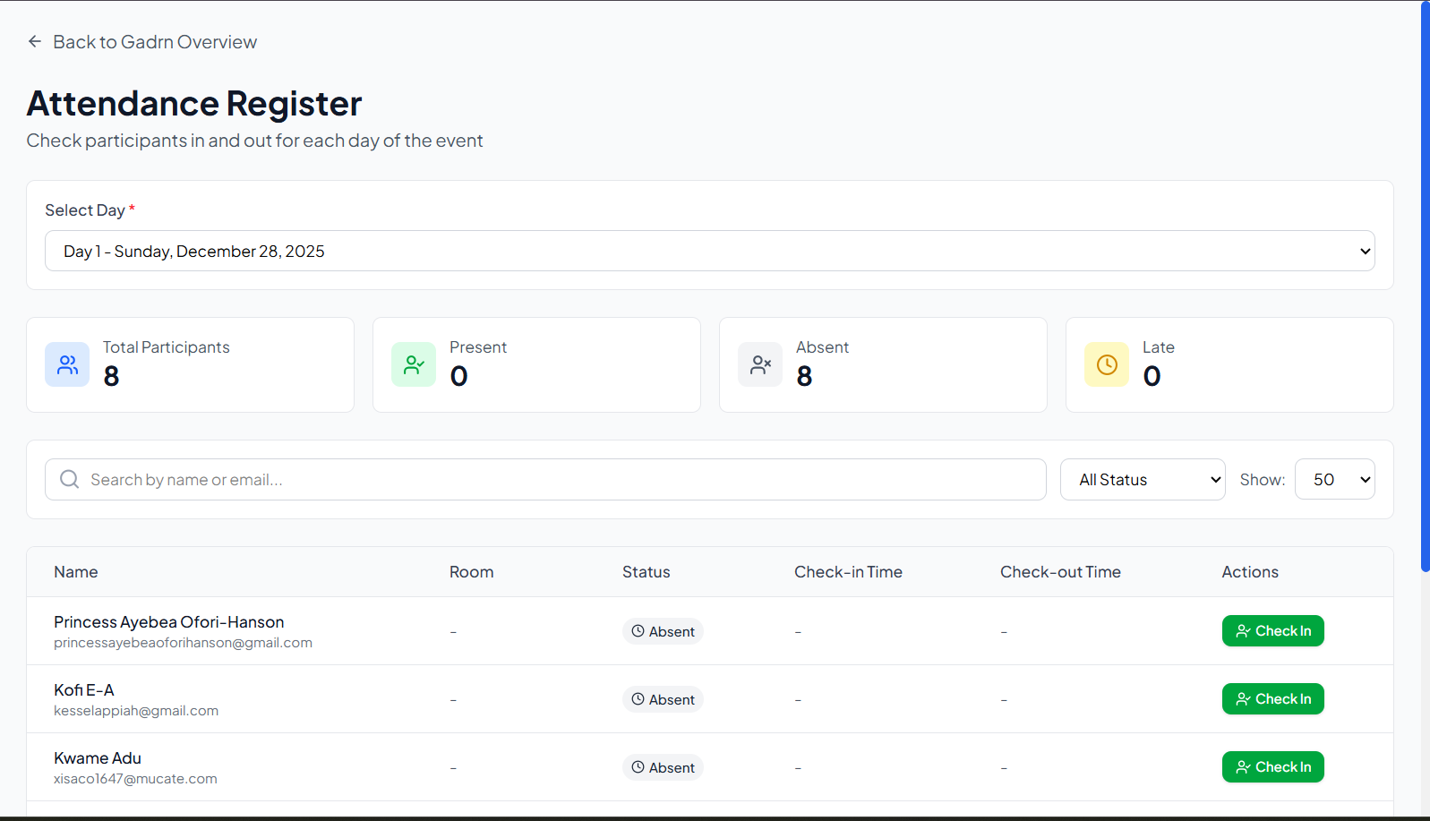Click Absent status badge for Kofi E-A
This screenshot has width=1430, height=821.
click(x=663, y=699)
